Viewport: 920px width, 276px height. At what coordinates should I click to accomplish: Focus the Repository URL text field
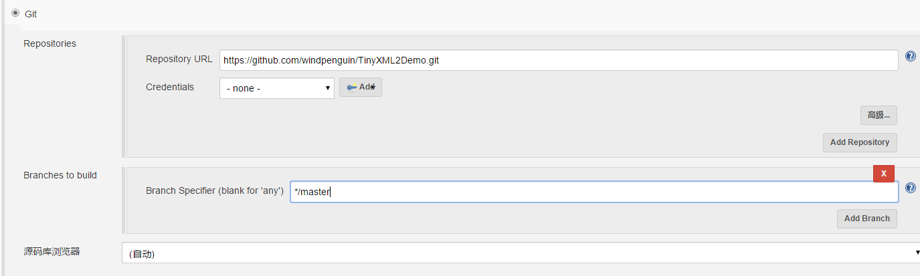(558, 60)
